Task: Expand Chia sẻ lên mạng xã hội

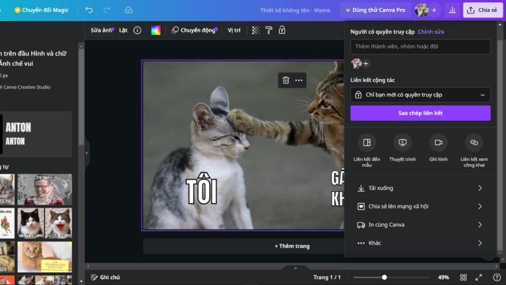Action: (420, 206)
